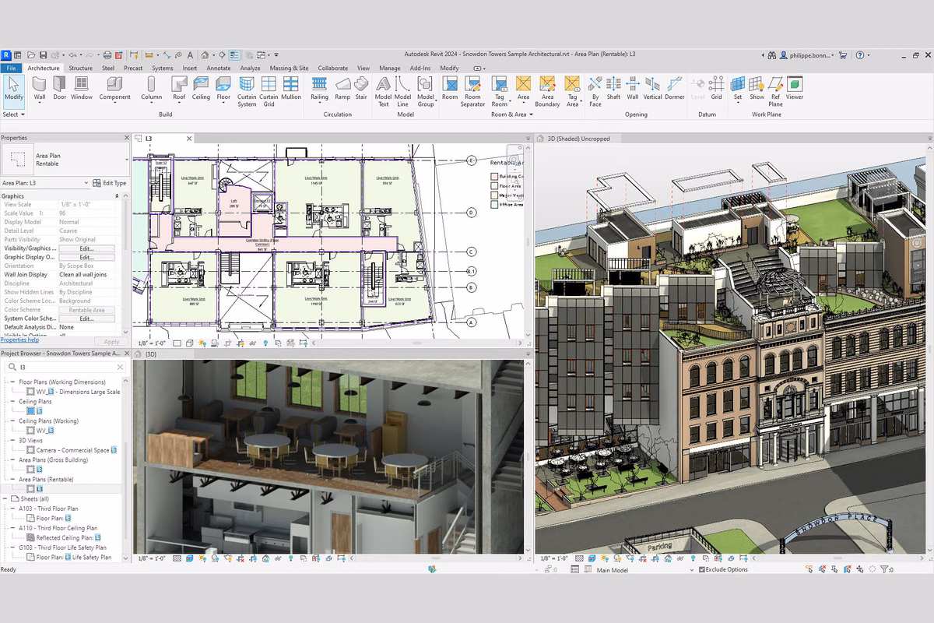Switch to the Structure ribbon tab

80,68
